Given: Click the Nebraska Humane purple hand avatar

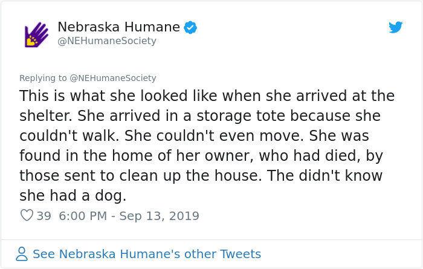Looking at the screenshot, I should 36,34.
